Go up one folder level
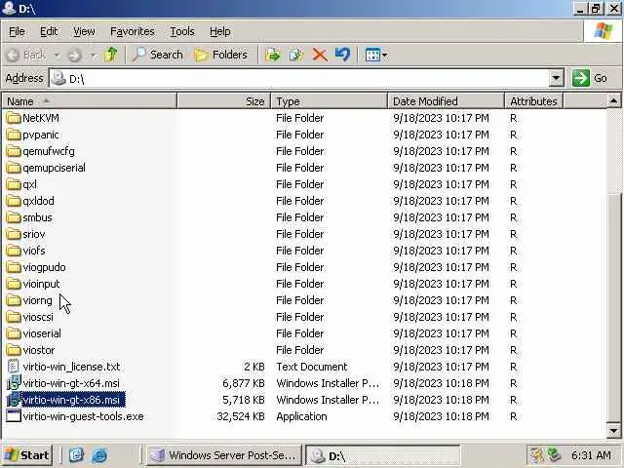This screenshot has height=468, width=624. pos(110,55)
